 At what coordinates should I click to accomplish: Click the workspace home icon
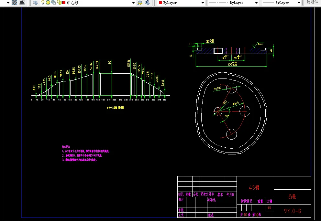point(22,3)
